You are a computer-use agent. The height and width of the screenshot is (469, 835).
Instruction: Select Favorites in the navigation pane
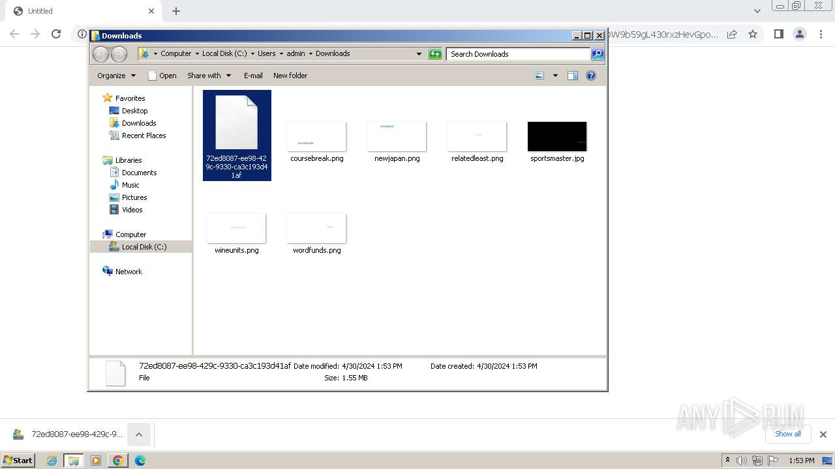pyautogui.click(x=130, y=98)
